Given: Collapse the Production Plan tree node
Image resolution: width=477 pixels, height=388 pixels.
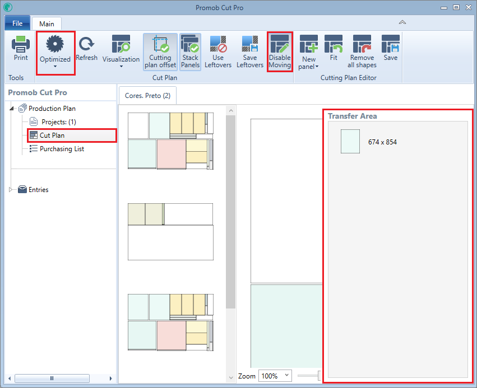Looking at the screenshot, I should click(12, 109).
